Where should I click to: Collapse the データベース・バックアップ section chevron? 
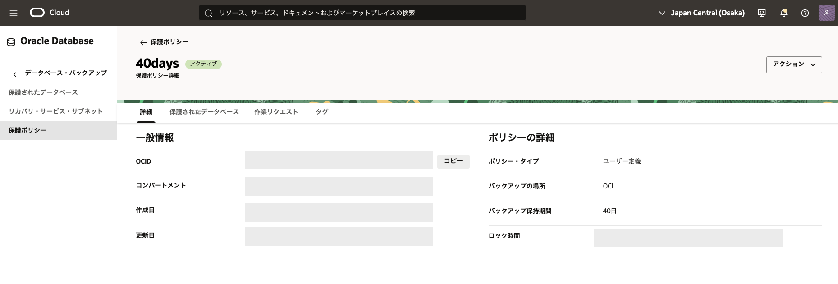(15, 74)
